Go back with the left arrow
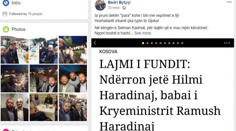The image size is (236, 131). point(95,43)
